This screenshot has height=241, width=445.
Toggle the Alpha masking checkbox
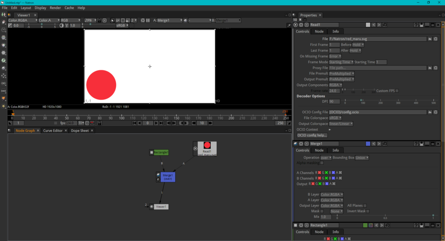tap(321, 163)
